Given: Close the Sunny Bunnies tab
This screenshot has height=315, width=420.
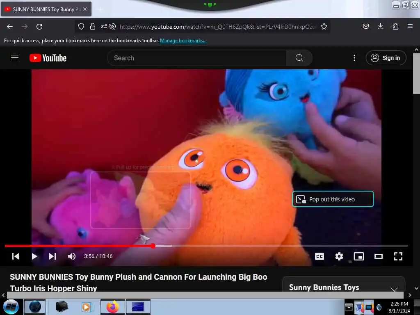Looking at the screenshot, I should pyautogui.click(x=85, y=9).
